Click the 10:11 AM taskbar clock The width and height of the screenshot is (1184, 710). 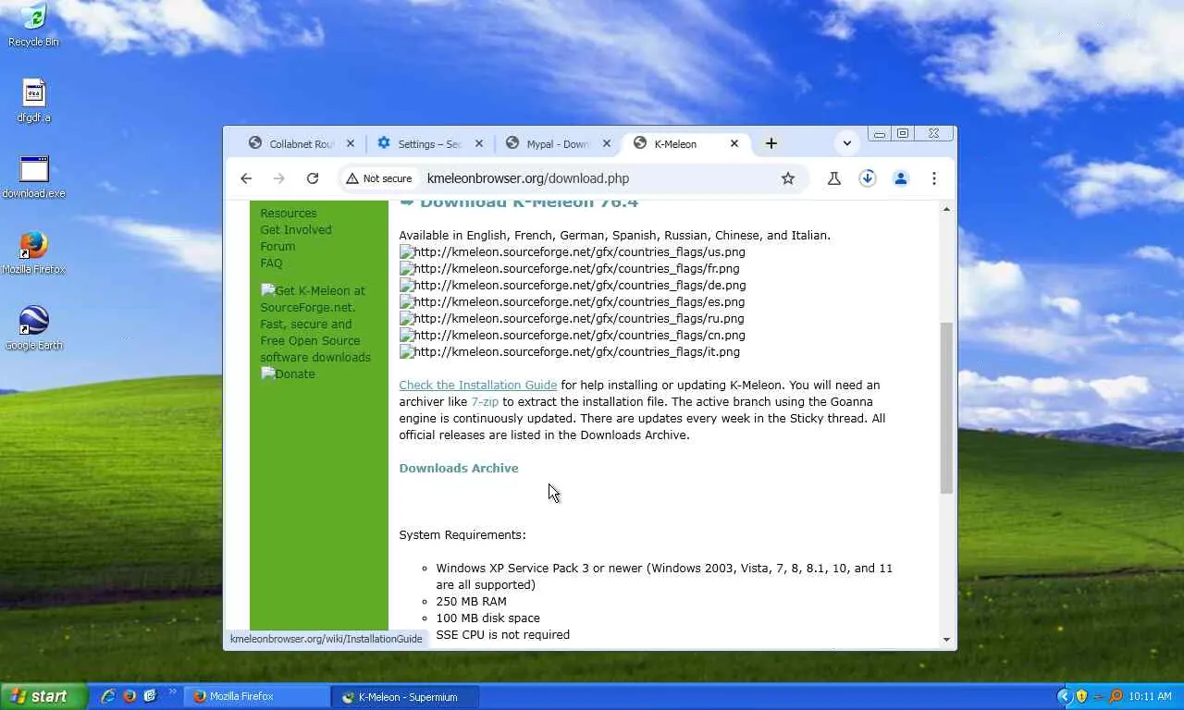[x=1150, y=697]
